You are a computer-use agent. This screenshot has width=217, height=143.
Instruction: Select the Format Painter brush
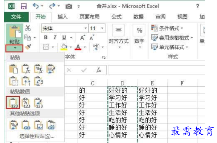(x=28, y=47)
